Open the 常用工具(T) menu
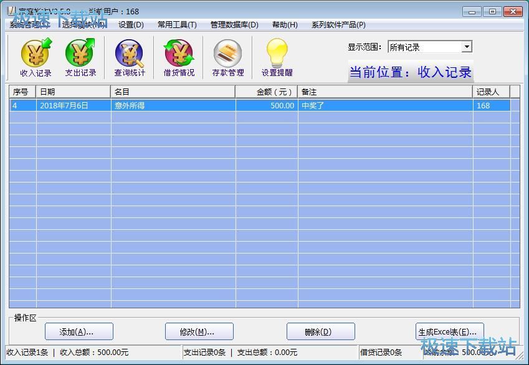Screen dimensions: 529x365 tap(177, 25)
